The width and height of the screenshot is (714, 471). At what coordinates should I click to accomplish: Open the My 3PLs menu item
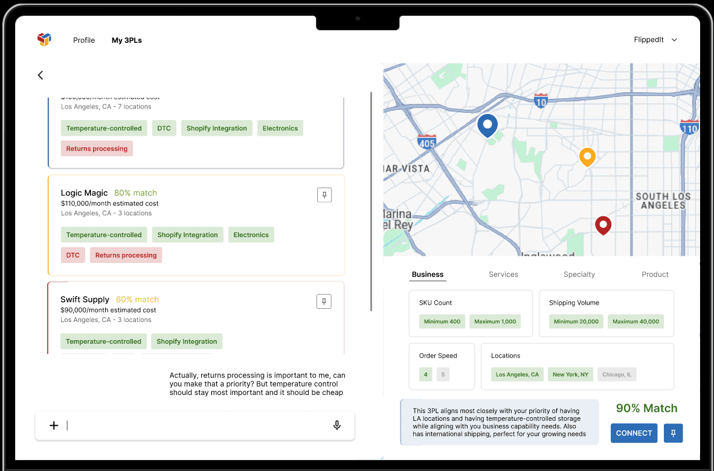[x=127, y=40]
